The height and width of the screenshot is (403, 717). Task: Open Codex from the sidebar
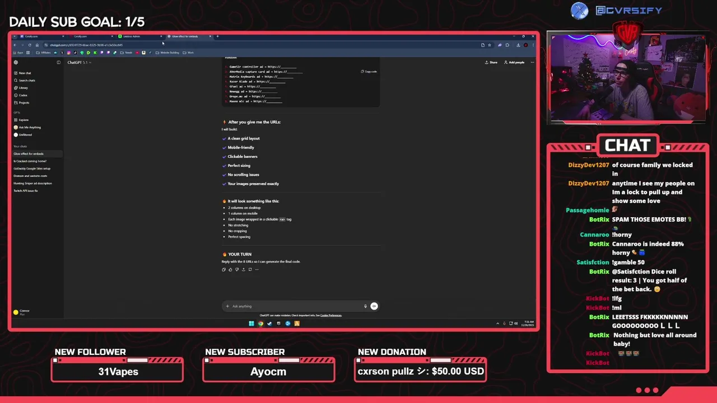[x=21, y=95]
